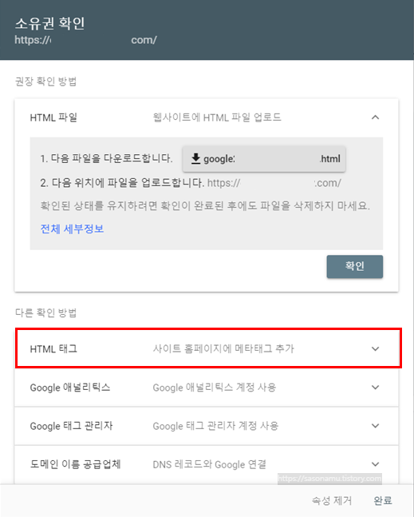Expand the Google 애널리틱스 chevron
414x517 pixels.
click(x=375, y=387)
